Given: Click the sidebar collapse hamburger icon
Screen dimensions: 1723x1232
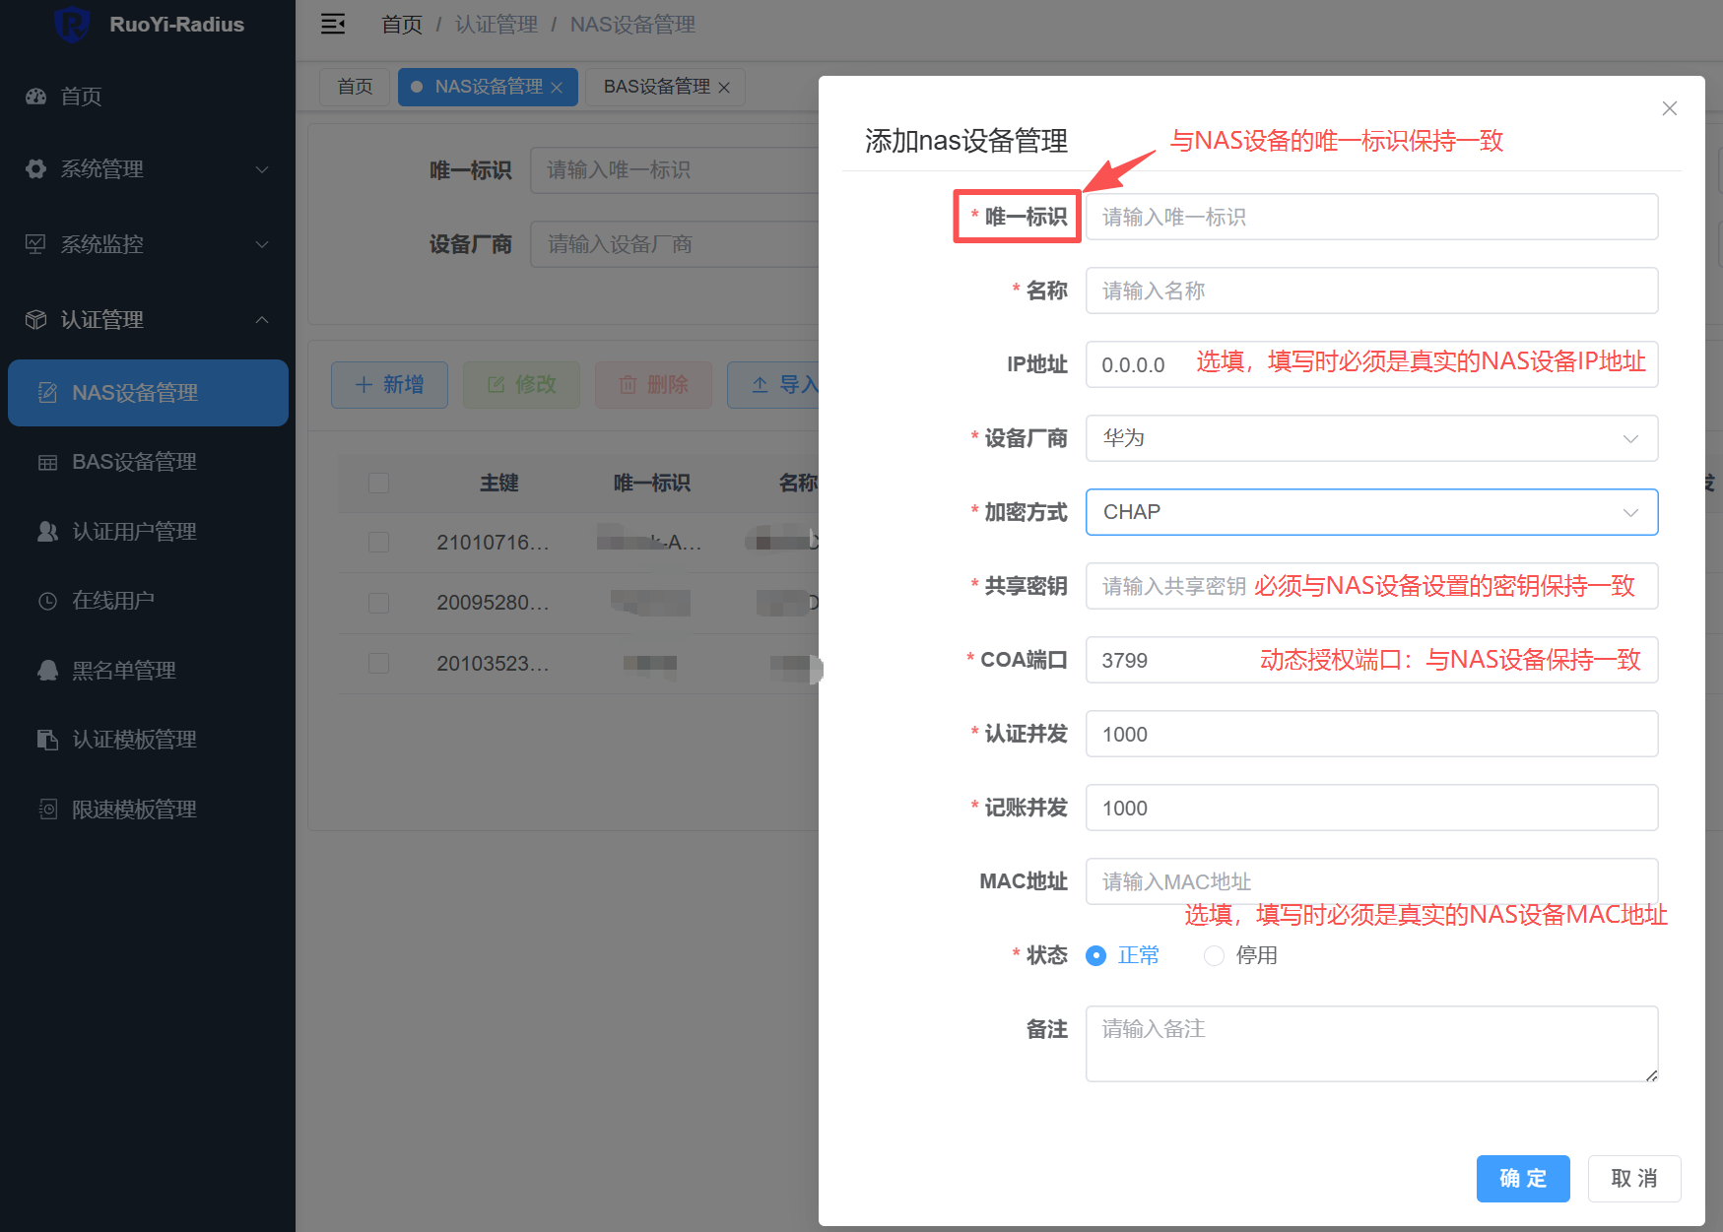Looking at the screenshot, I should [x=333, y=25].
